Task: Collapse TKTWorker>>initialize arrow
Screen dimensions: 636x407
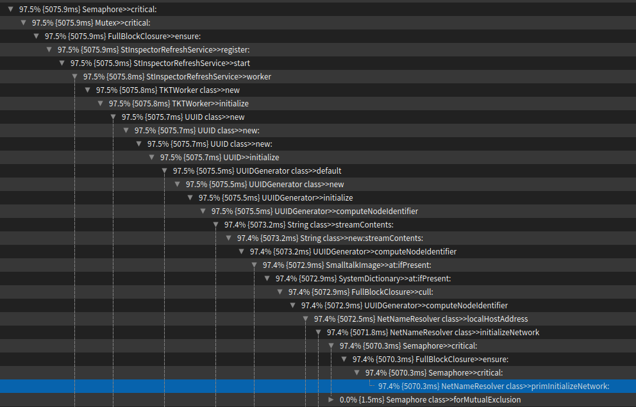Action: tap(100, 103)
